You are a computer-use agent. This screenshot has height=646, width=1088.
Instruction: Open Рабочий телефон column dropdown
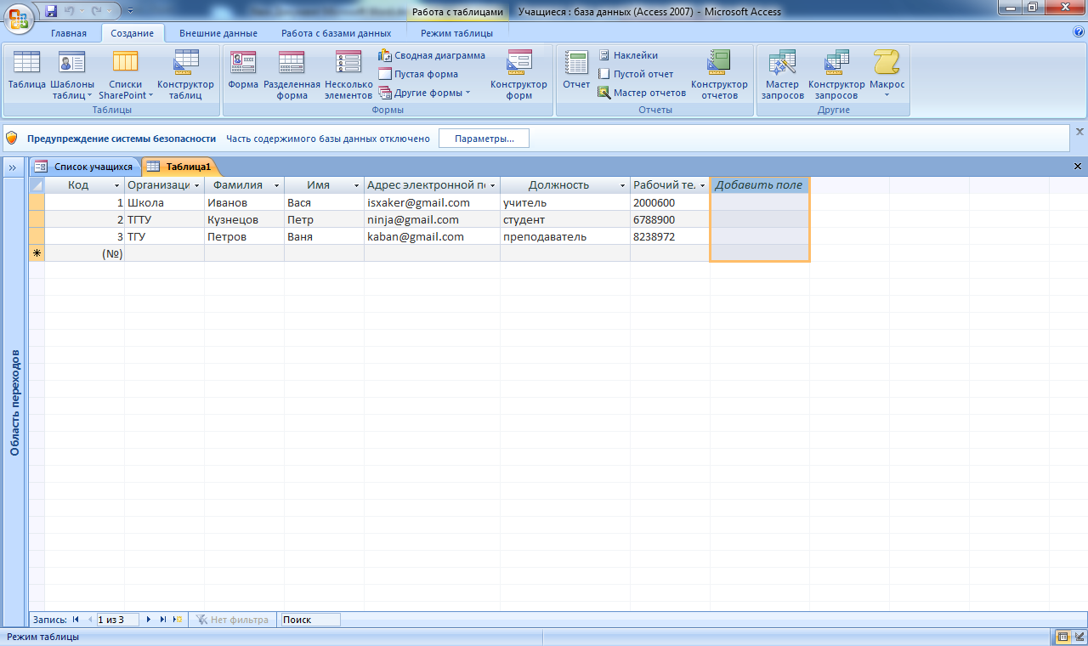pyautogui.click(x=703, y=185)
